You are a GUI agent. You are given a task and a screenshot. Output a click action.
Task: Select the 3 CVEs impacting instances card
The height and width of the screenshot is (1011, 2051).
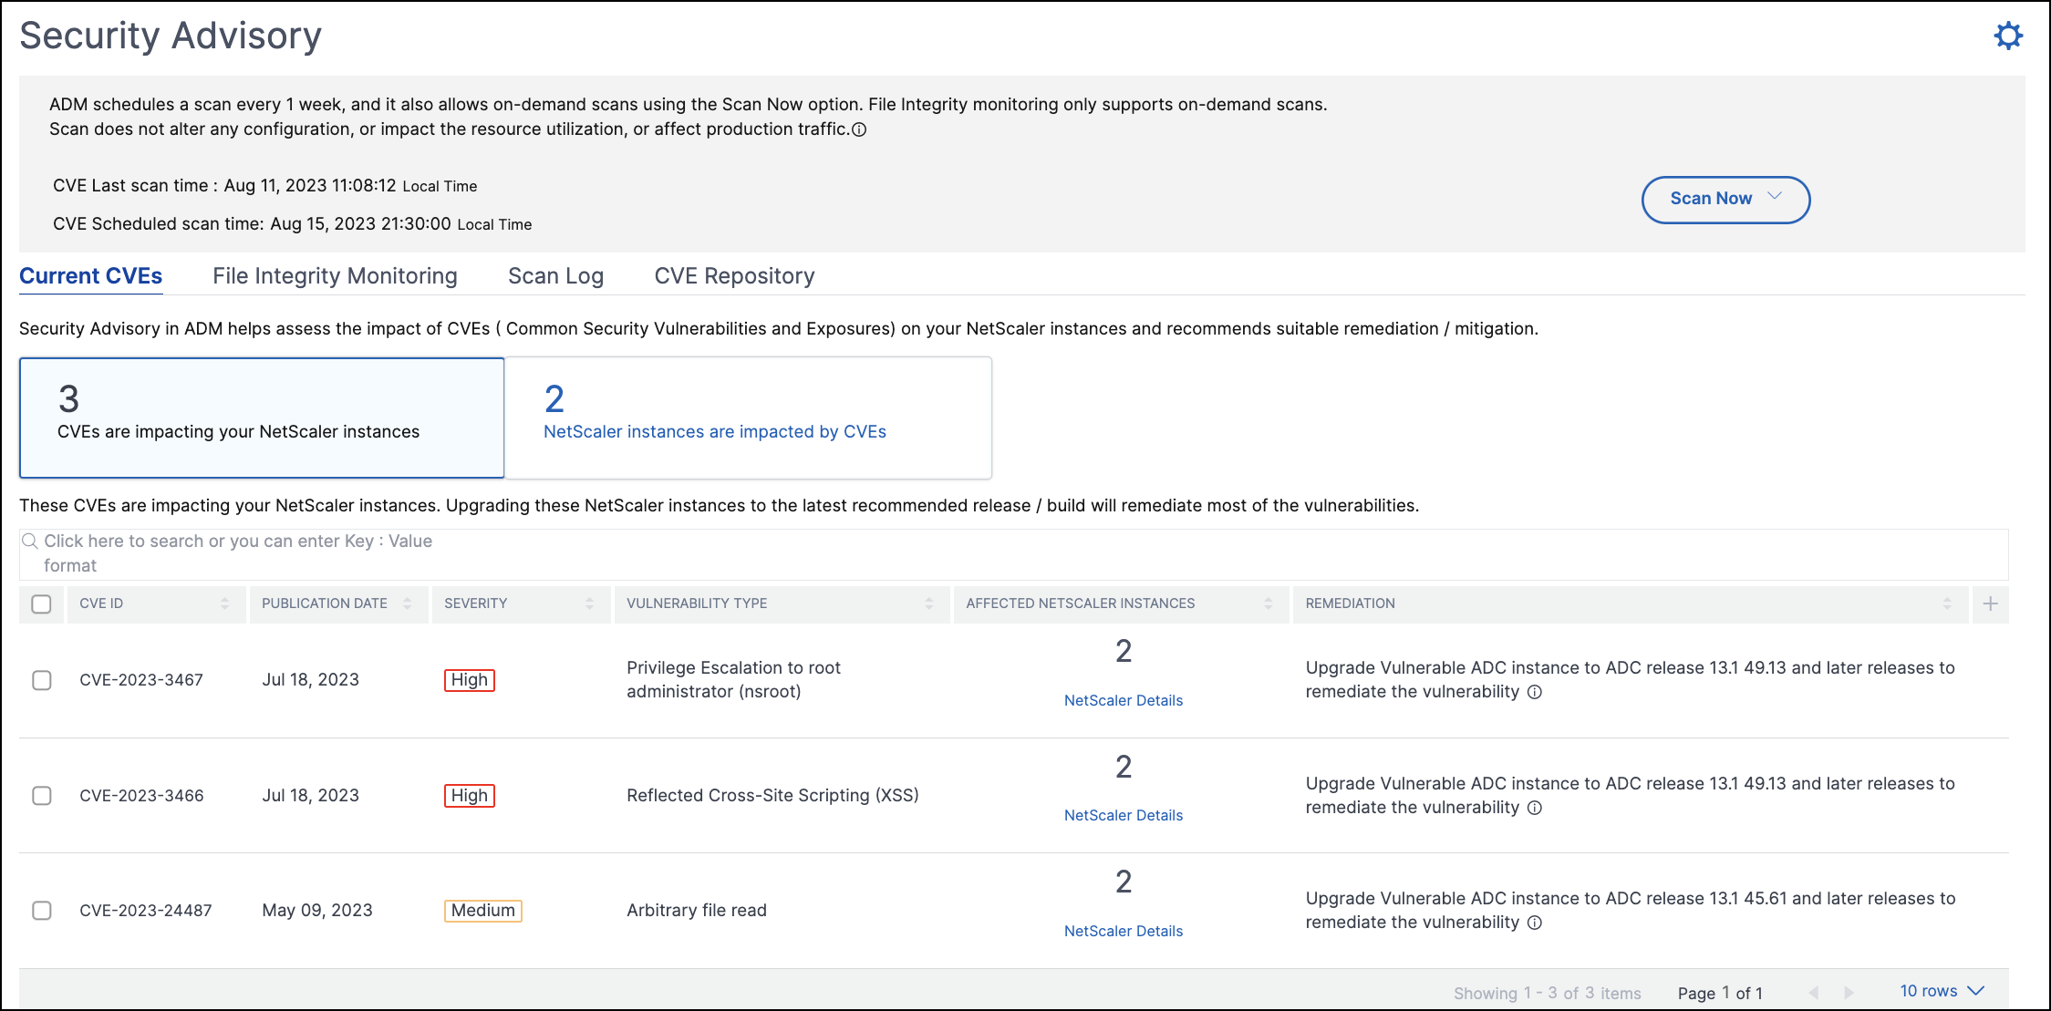tap(262, 418)
